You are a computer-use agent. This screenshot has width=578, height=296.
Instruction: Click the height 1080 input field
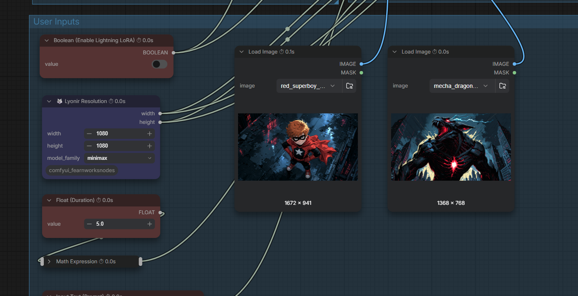119,146
